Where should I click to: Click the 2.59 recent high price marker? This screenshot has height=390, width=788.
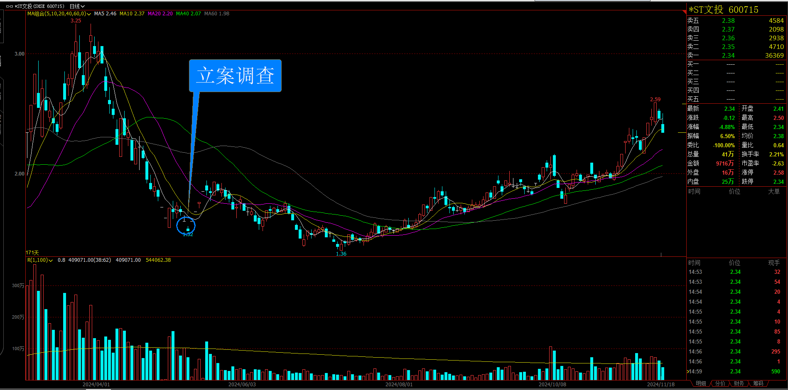coord(655,100)
